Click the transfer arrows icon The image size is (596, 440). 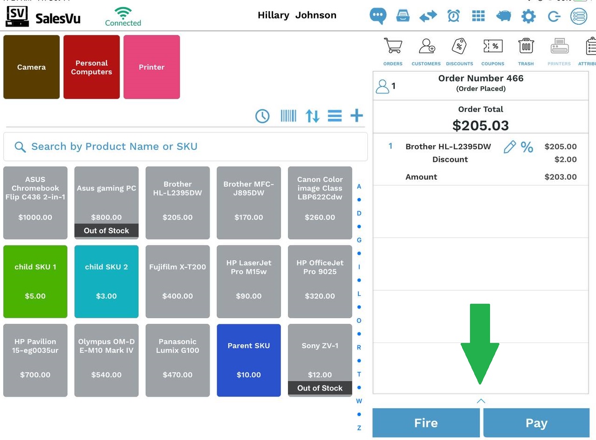point(428,16)
